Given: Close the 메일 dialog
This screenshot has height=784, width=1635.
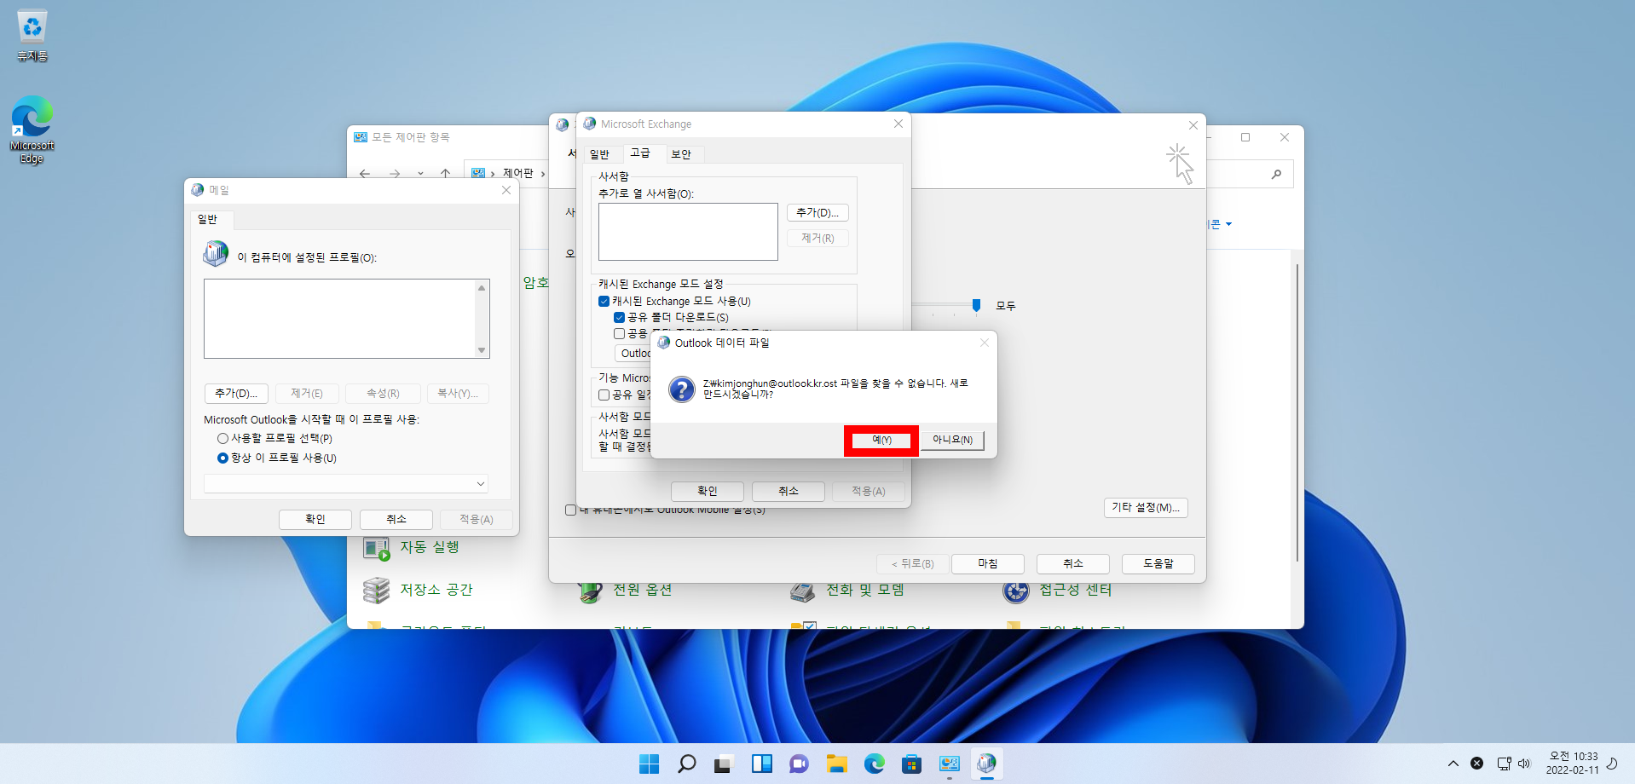Looking at the screenshot, I should click(506, 191).
